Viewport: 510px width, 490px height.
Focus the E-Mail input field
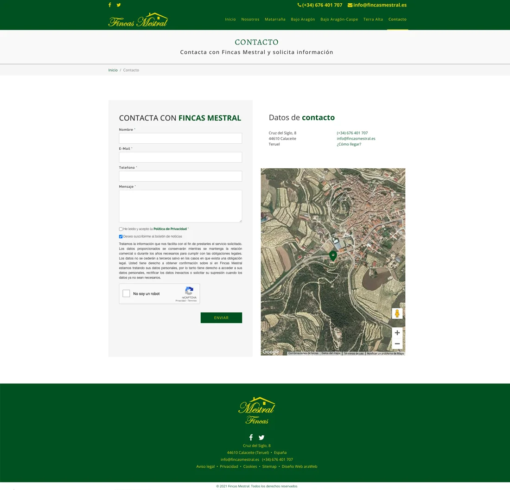pos(180,157)
